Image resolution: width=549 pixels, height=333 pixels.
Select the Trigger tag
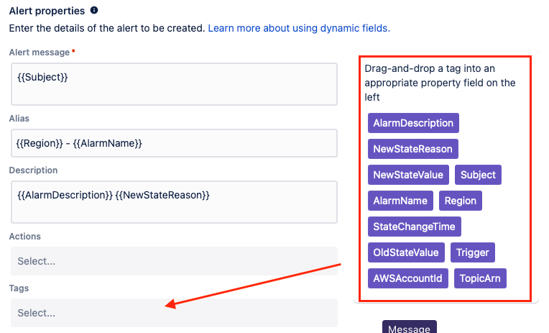point(473,252)
